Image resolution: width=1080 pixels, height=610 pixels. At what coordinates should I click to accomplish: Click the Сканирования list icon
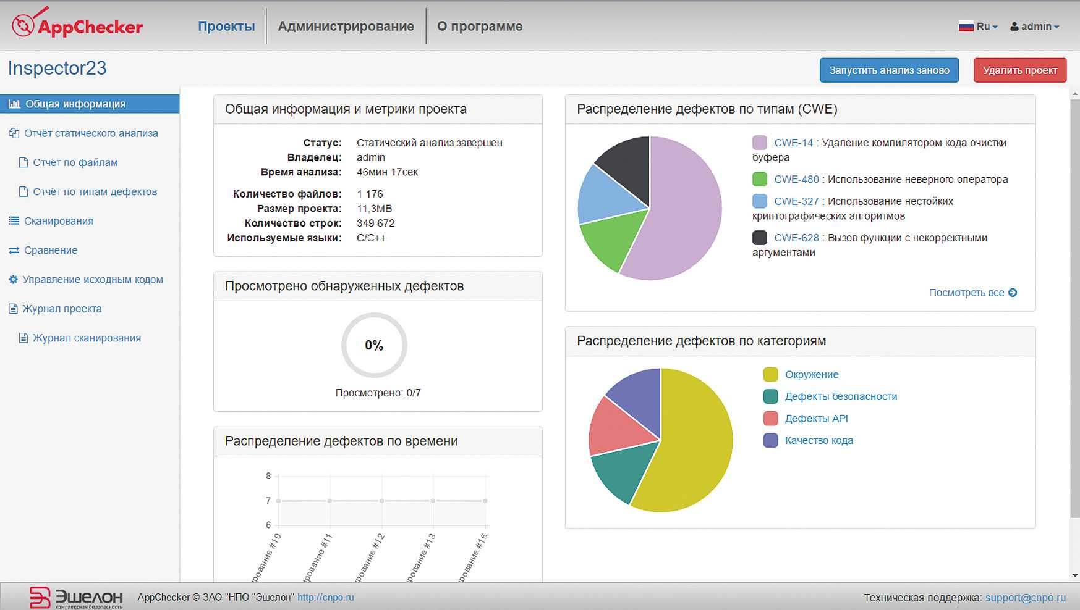point(14,221)
